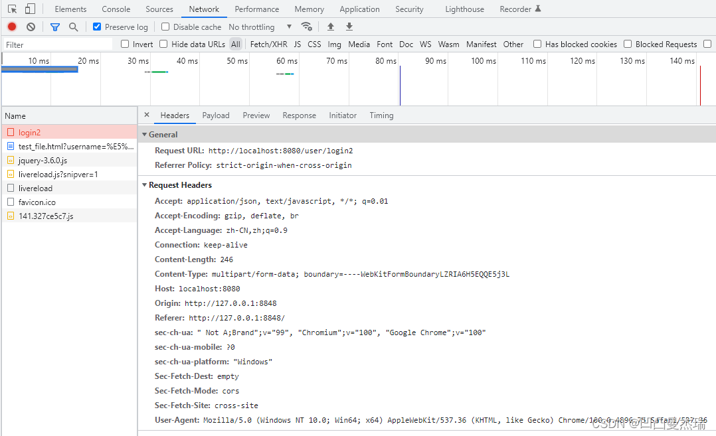Screen dimensions: 716x436
Task: Open the Memory panel
Action: tap(309, 9)
